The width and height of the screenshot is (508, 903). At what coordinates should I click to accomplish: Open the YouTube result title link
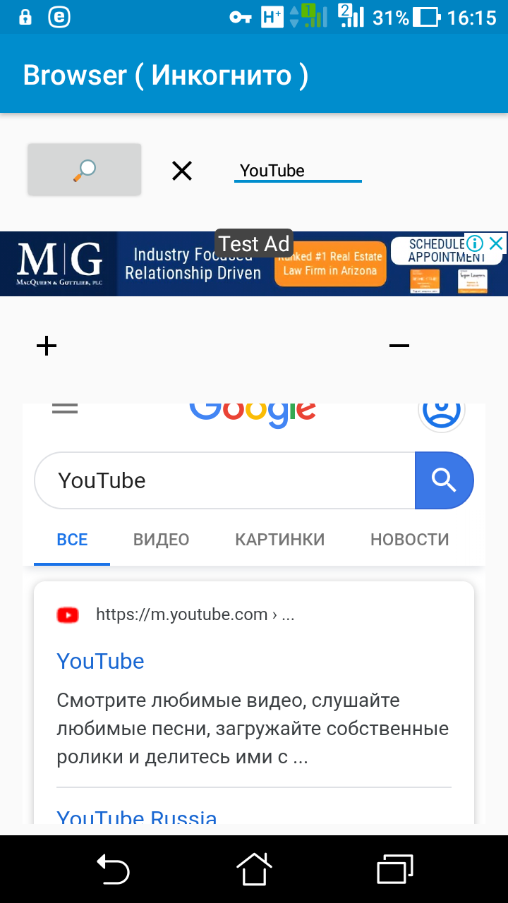(x=100, y=661)
